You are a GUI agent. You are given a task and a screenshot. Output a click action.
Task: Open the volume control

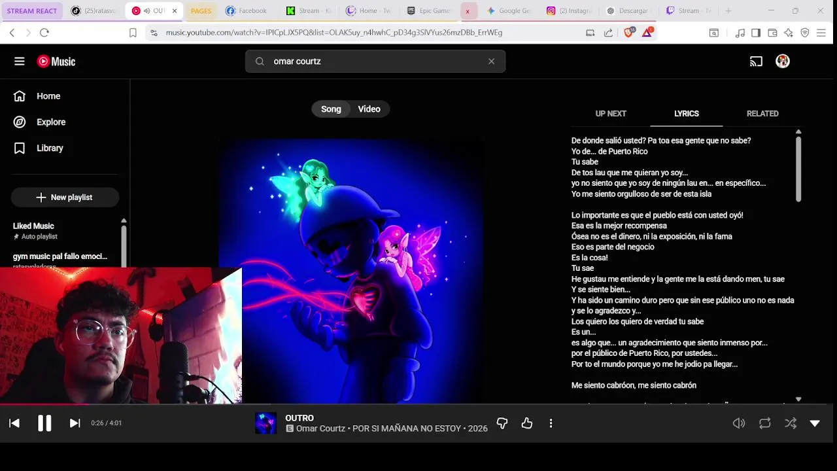coord(739,424)
